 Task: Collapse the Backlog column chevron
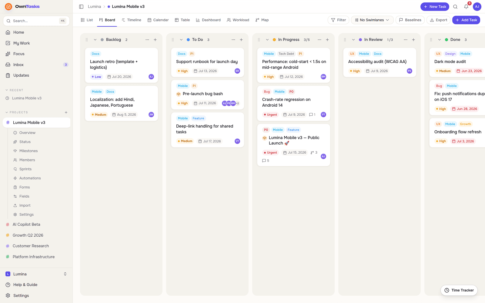click(95, 40)
